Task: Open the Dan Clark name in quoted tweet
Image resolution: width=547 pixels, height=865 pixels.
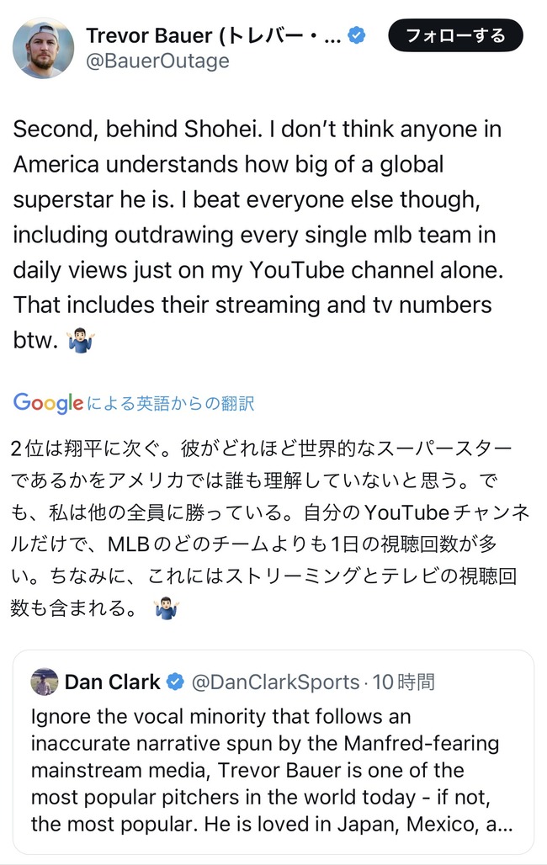Action: pos(112,682)
